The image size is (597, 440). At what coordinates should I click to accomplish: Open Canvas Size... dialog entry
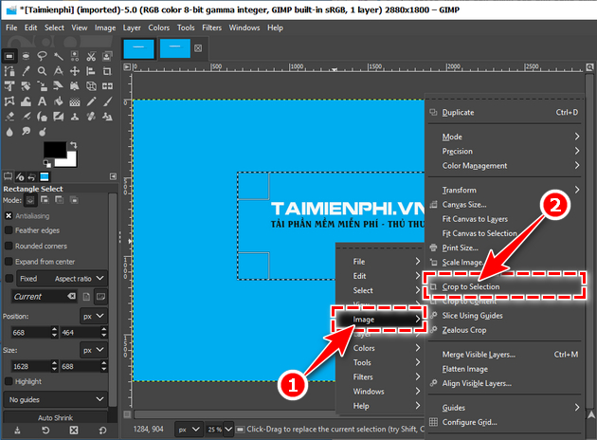tap(504, 205)
